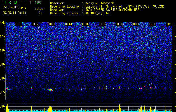The height and width of the screenshot is (112, 176).
Task: Click the tall yellow power spike below 0815
Action: click(x=78, y=108)
